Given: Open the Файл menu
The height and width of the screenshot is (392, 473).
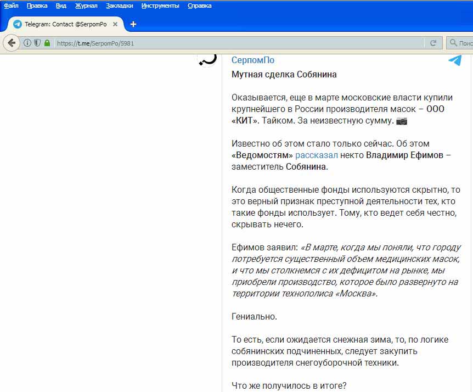Looking at the screenshot, I should 11,5.
